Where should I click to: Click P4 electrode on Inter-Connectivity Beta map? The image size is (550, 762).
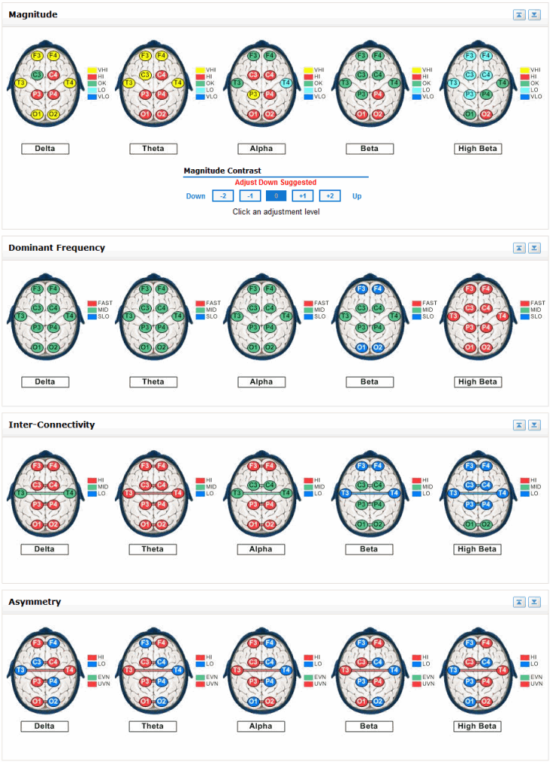point(378,504)
